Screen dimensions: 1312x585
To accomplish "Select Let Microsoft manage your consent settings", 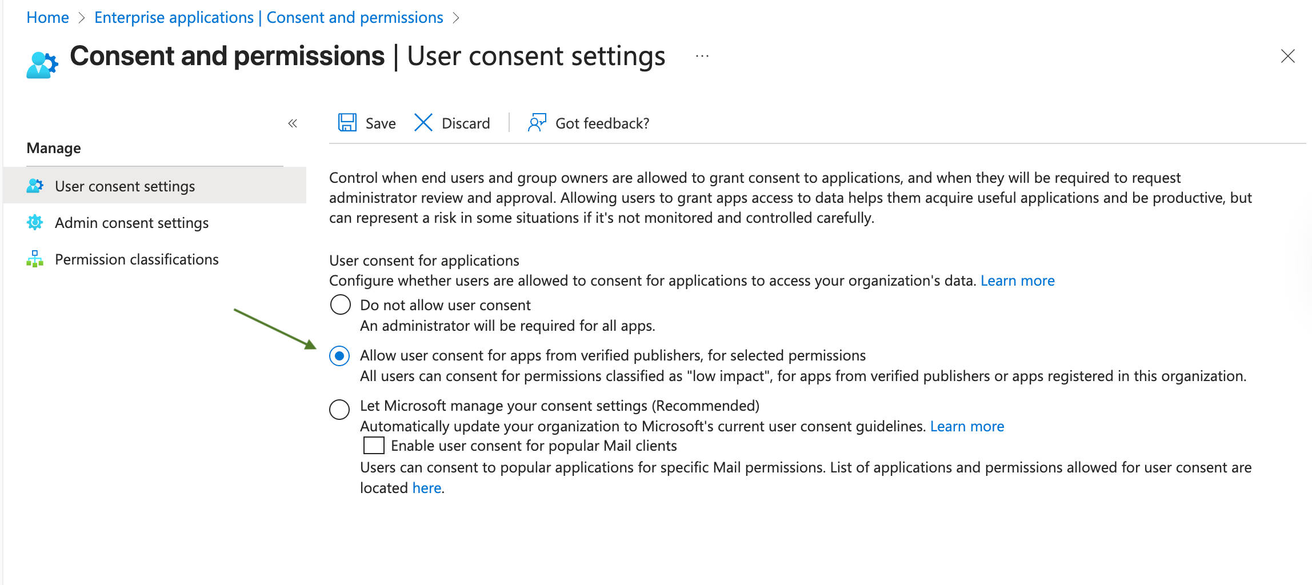I will click(340, 409).
